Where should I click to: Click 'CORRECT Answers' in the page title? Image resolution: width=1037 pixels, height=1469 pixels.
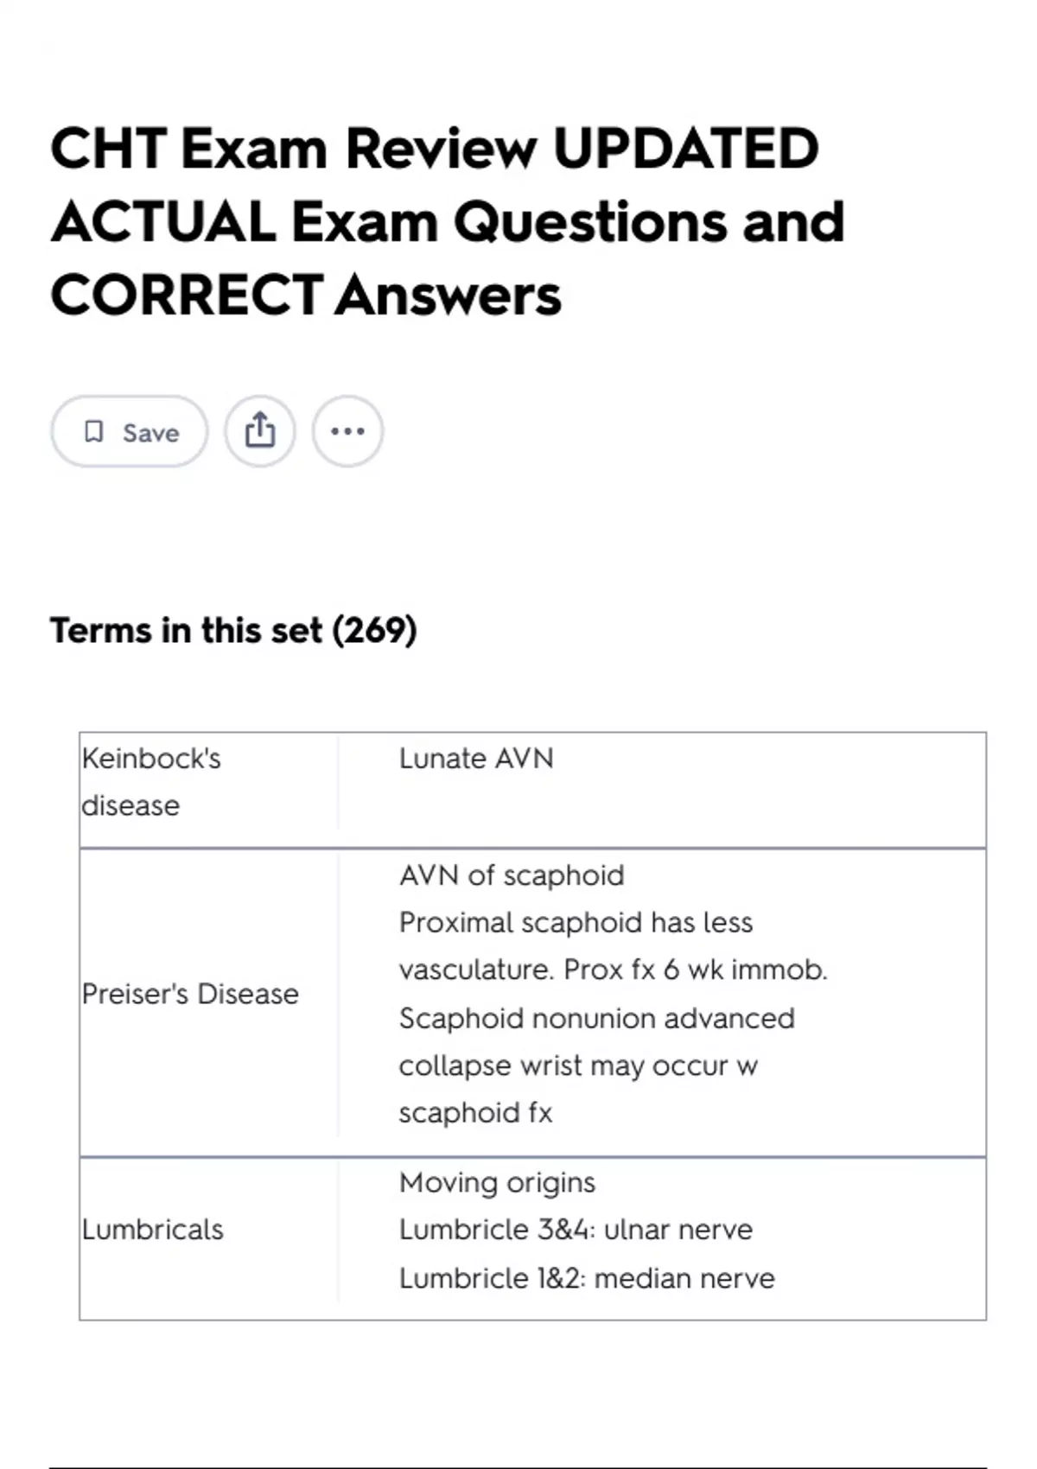(306, 296)
